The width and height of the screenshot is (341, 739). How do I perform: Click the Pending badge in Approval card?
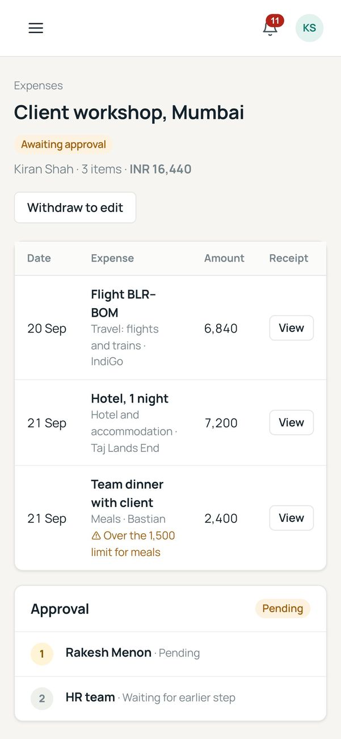[283, 609]
